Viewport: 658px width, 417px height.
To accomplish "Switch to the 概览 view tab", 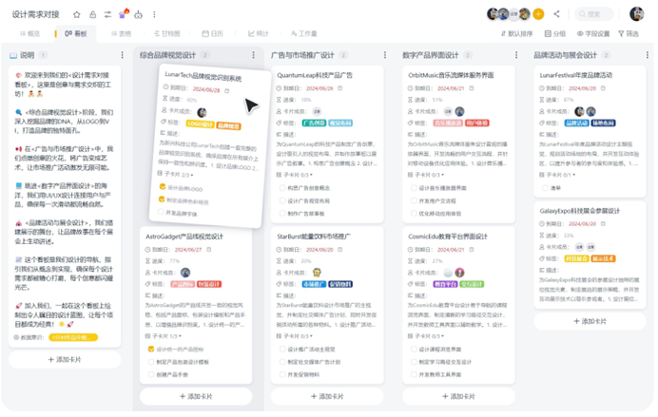I will 29,34.
